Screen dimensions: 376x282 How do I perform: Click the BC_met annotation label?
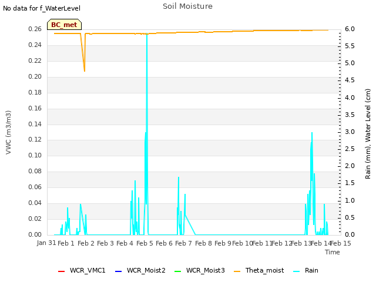click(x=64, y=25)
